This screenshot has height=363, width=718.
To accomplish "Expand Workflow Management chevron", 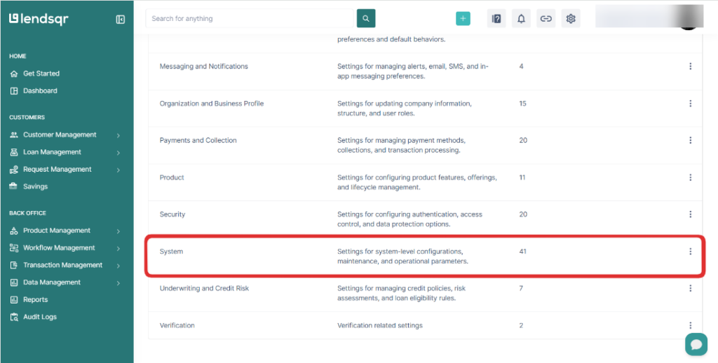I will [118, 249].
